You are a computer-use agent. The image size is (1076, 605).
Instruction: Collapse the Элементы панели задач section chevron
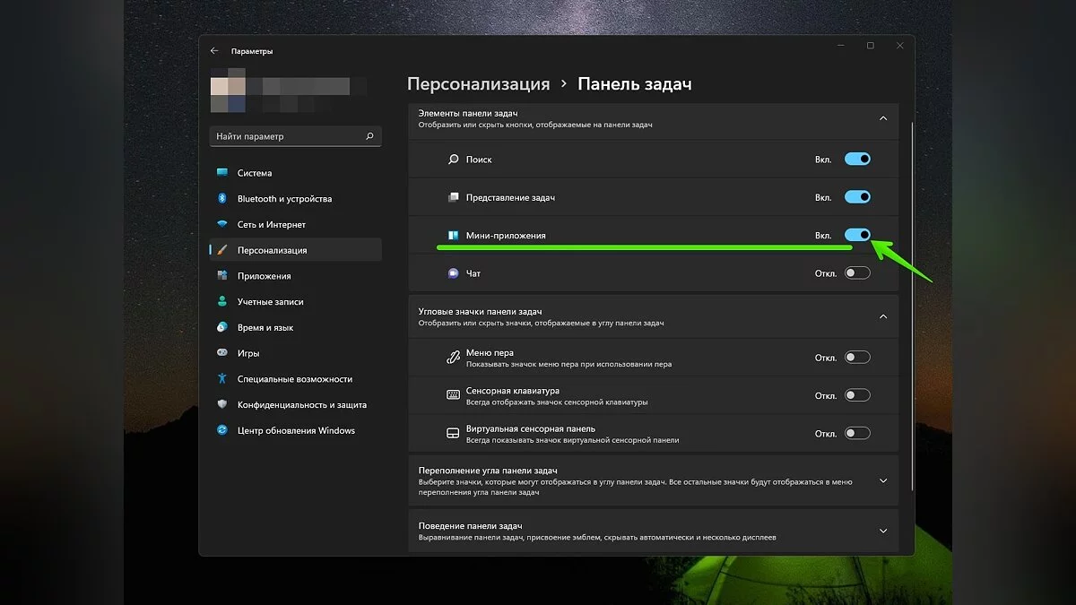(883, 118)
